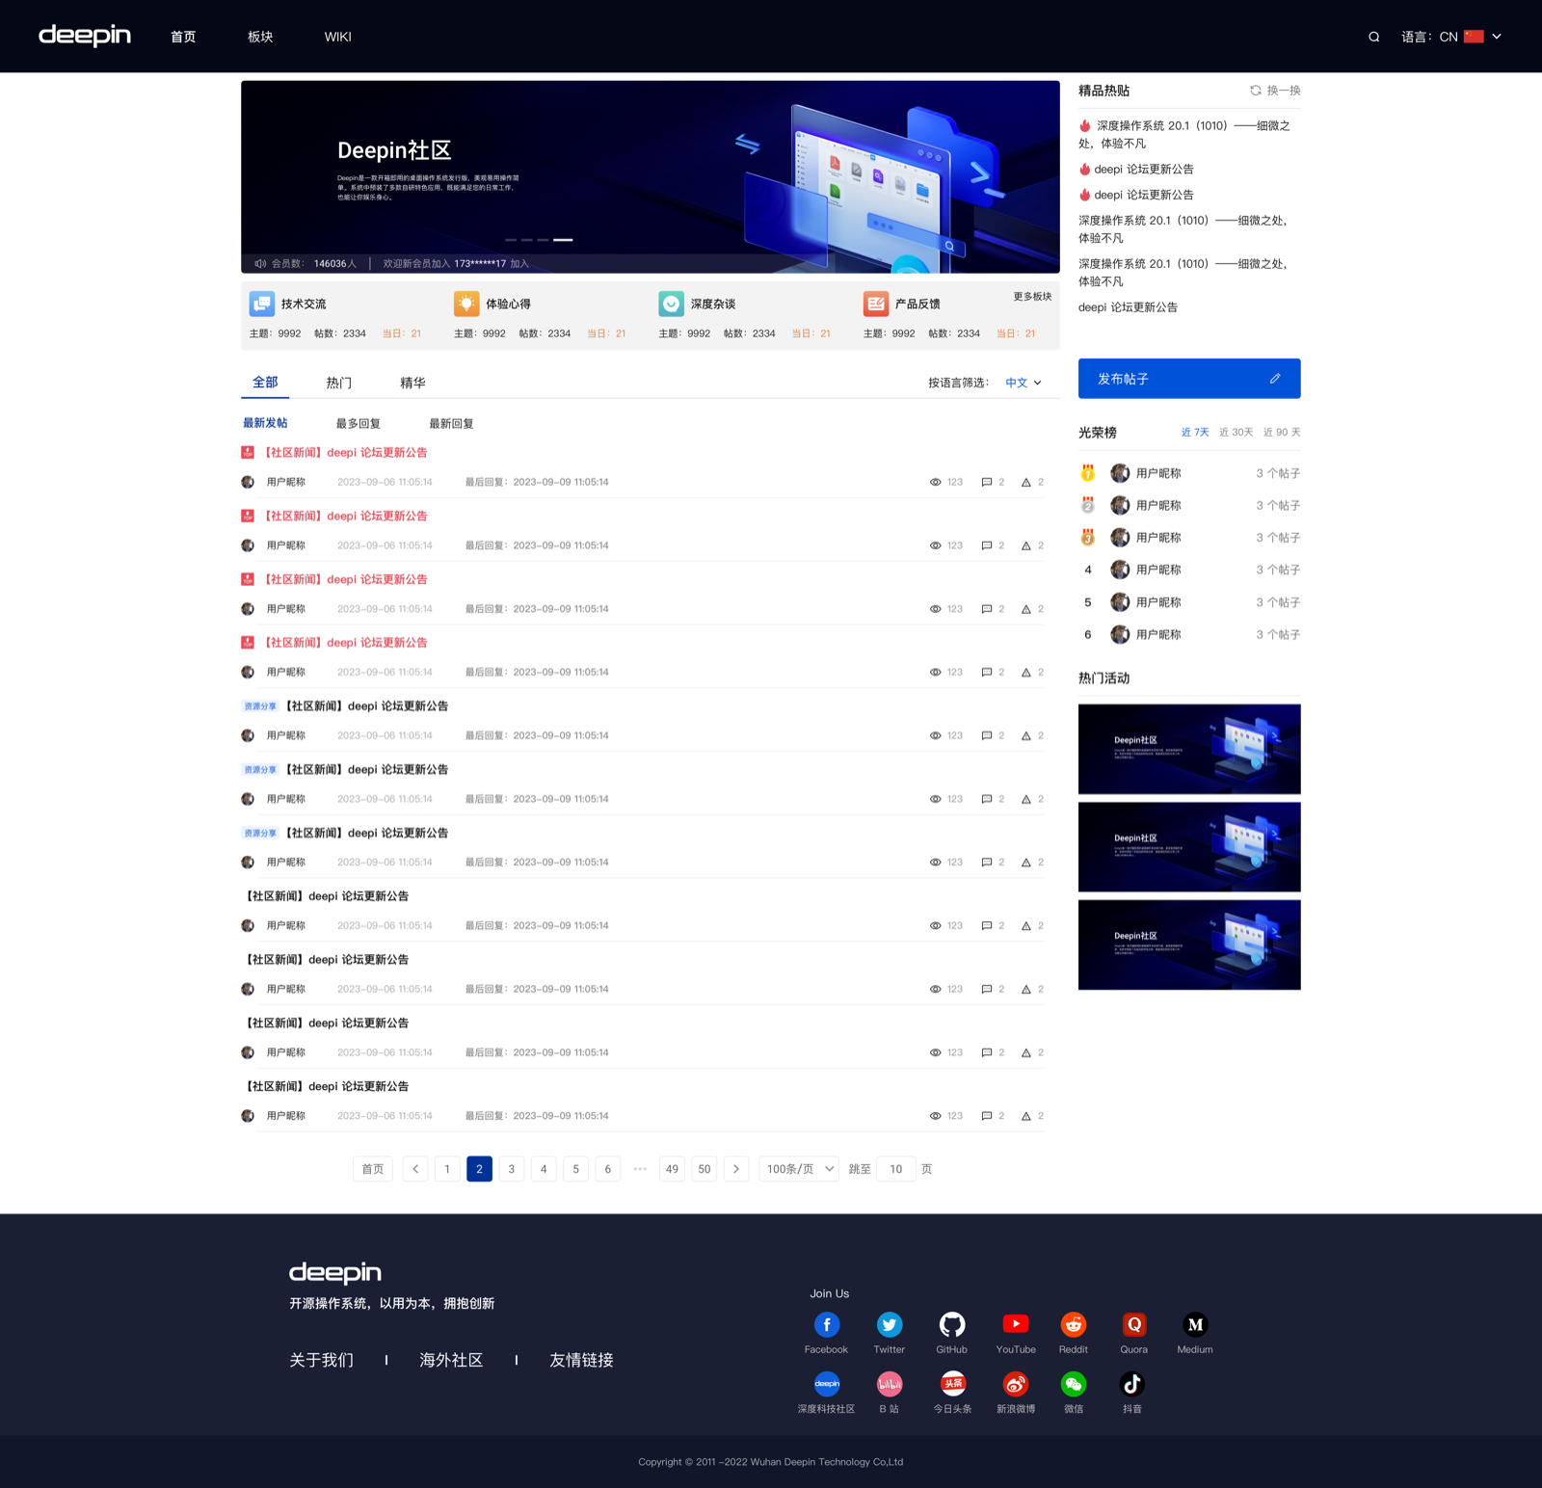Show 光荣榜 for 近 30天
Viewport: 1542px width, 1488px height.
(x=1236, y=432)
